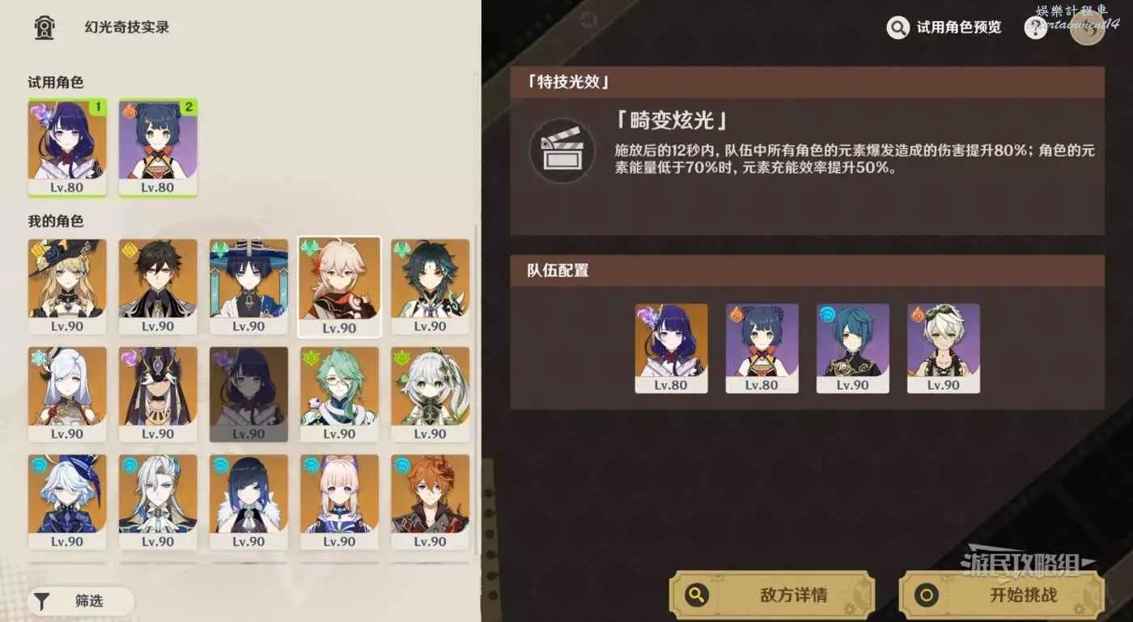Open 筛选 filter options

pos(80,601)
